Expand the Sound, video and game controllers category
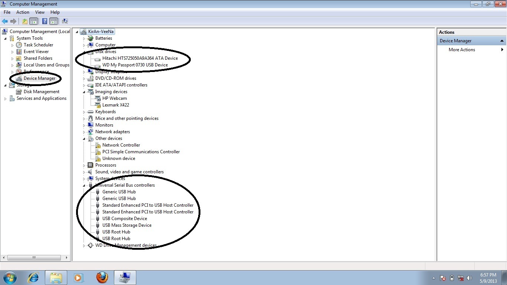Image resolution: width=507 pixels, height=285 pixels. [x=84, y=172]
